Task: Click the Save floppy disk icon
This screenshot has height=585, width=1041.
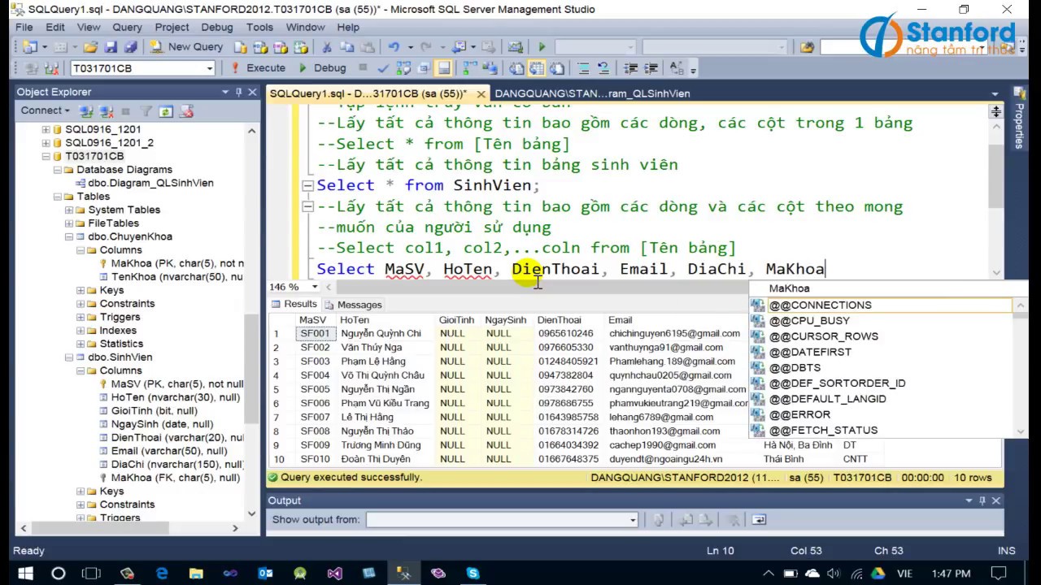Action: [x=111, y=47]
